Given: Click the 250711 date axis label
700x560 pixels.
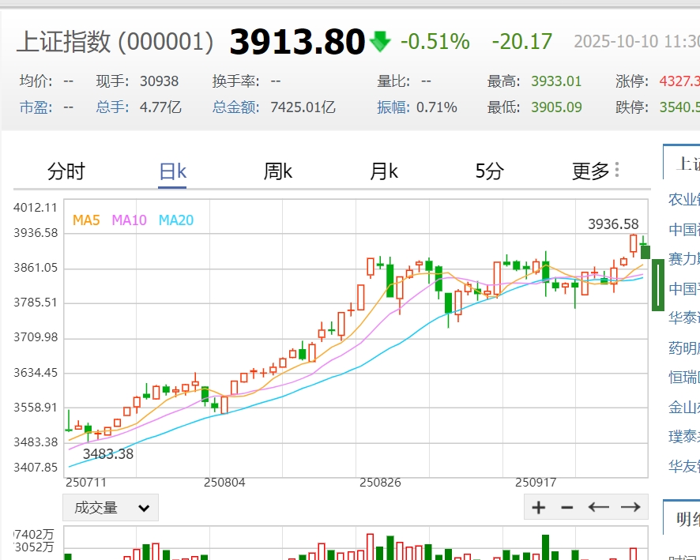Looking at the screenshot, I should 86,483.
